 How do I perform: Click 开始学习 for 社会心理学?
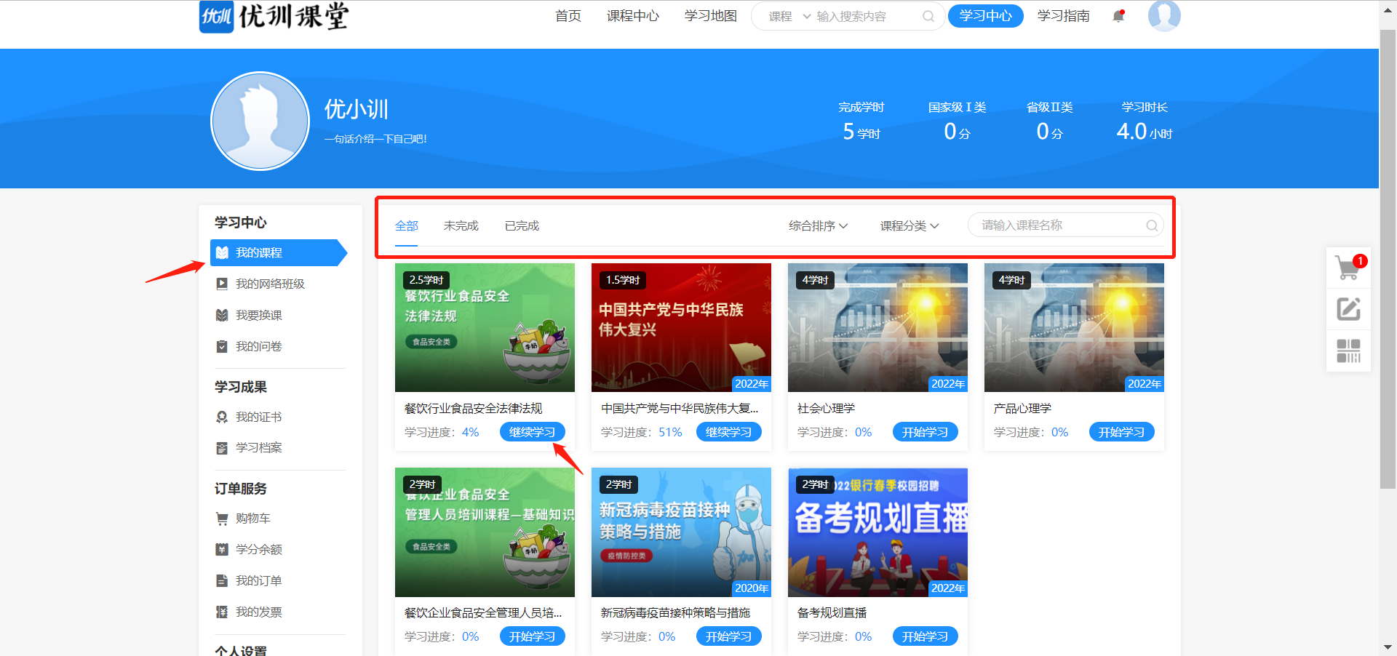925,432
